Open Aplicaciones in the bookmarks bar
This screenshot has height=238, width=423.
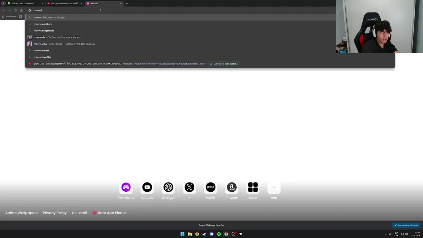(x=9, y=17)
